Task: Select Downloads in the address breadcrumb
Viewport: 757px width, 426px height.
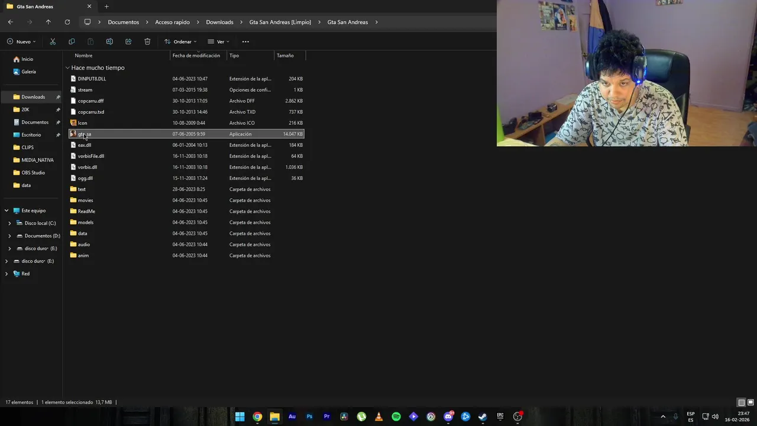Action: tap(219, 22)
